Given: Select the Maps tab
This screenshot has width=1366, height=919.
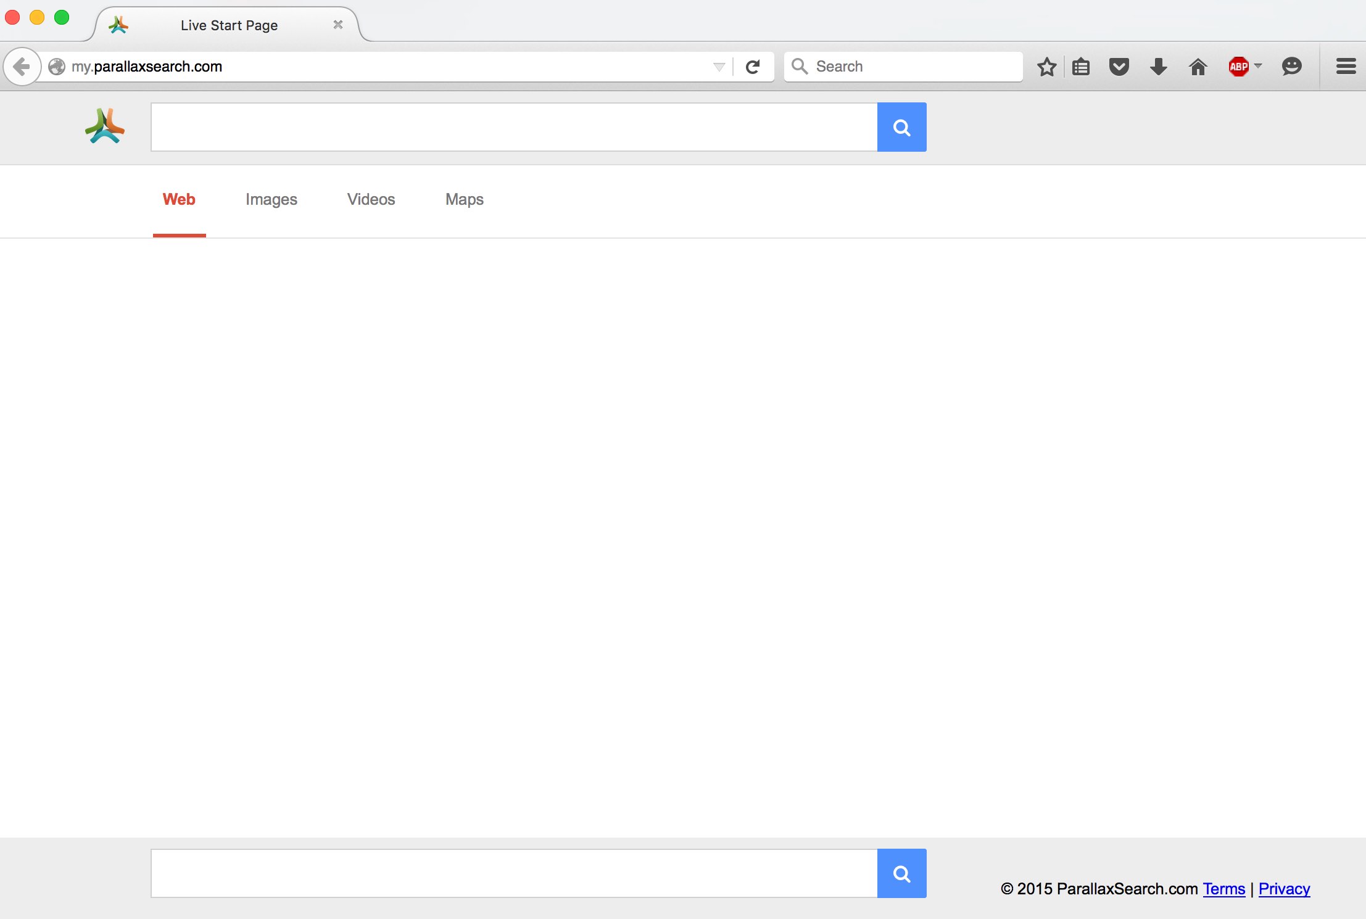Looking at the screenshot, I should coord(464,199).
